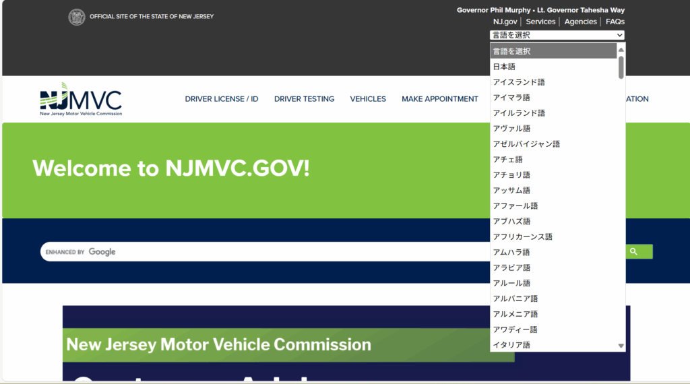The width and height of the screenshot is (690, 384).
Task: Open the Services link in header
Action: coord(540,22)
